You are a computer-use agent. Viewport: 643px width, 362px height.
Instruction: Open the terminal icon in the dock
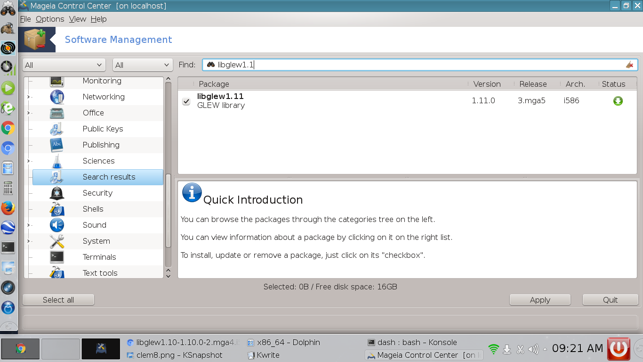coord(8,247)
